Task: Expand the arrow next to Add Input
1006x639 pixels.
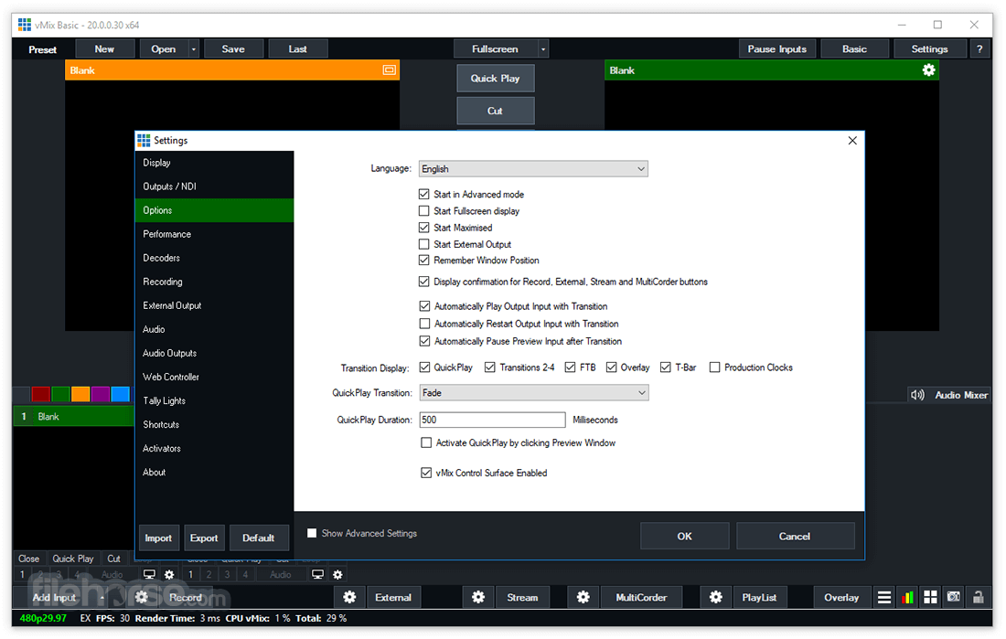Action: click(x=102, y=597)
